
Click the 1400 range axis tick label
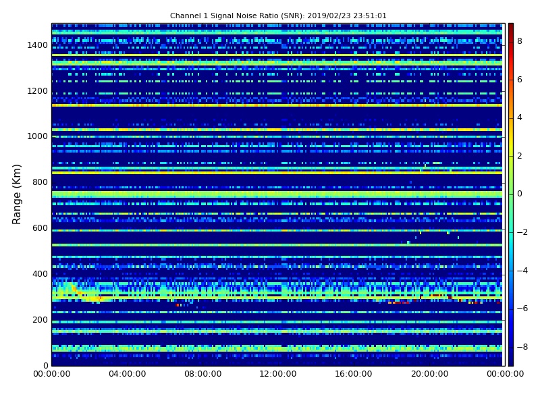click(37, 45)
